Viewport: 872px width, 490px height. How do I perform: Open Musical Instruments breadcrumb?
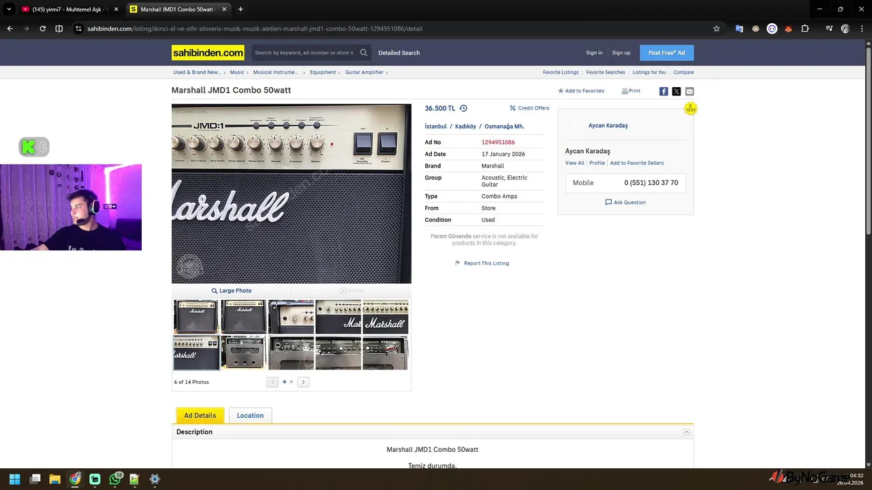(x=275, y=72)
